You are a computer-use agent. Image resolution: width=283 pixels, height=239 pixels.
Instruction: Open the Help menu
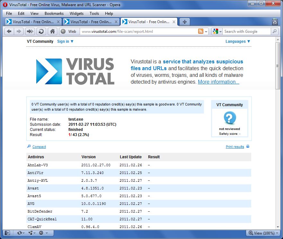109,14
